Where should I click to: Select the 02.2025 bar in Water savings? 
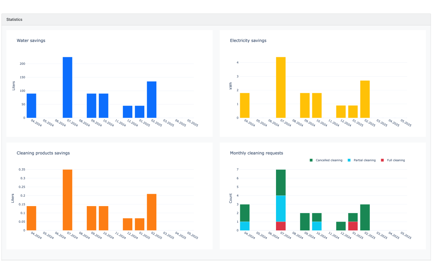click(x=151, y=100)
